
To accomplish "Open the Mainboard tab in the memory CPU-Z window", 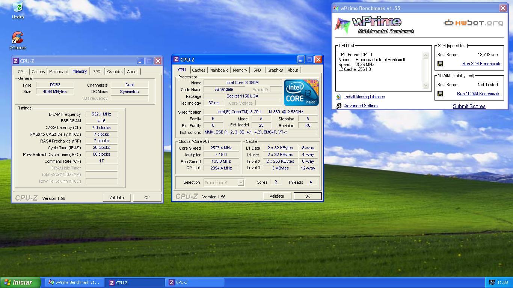I will click(59, 72).
